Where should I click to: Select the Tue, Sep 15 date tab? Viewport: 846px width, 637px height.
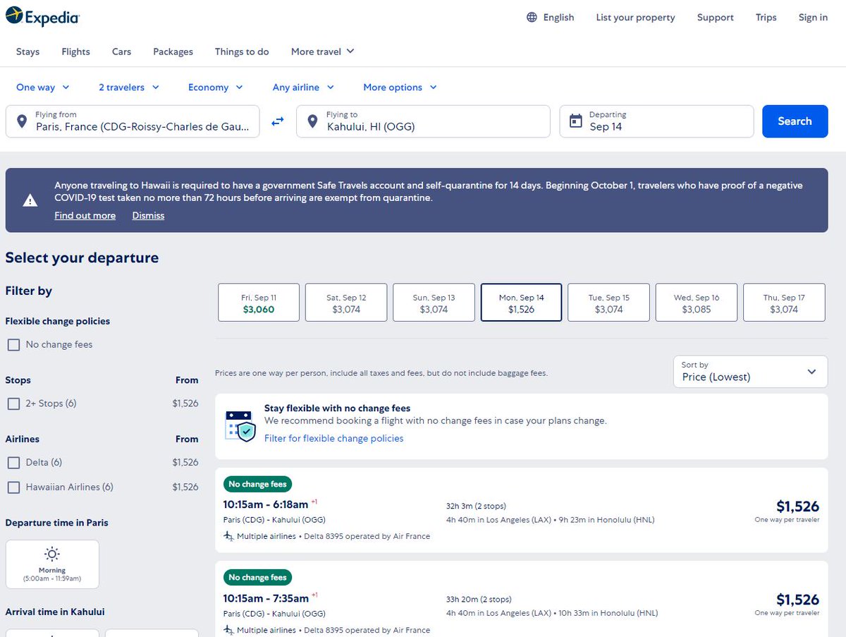608,303
